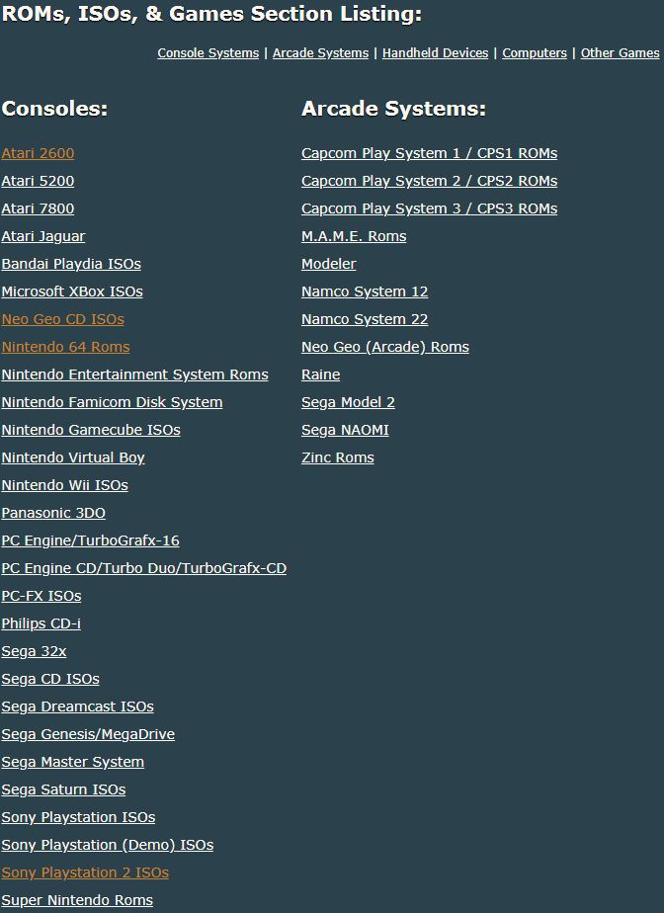Open the Atari 2600 link
Viewport: 664px width, 913px height.
coord(38,153)
